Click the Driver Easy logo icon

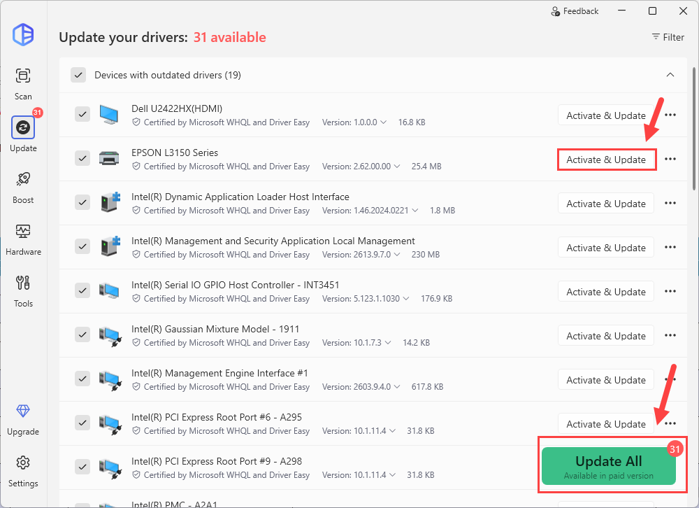23,34
